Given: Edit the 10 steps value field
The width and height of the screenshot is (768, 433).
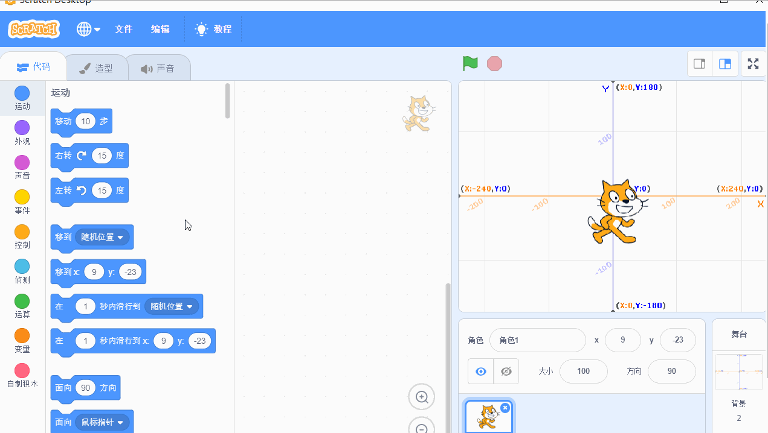Looking at the screenshot, I should 85,121.
